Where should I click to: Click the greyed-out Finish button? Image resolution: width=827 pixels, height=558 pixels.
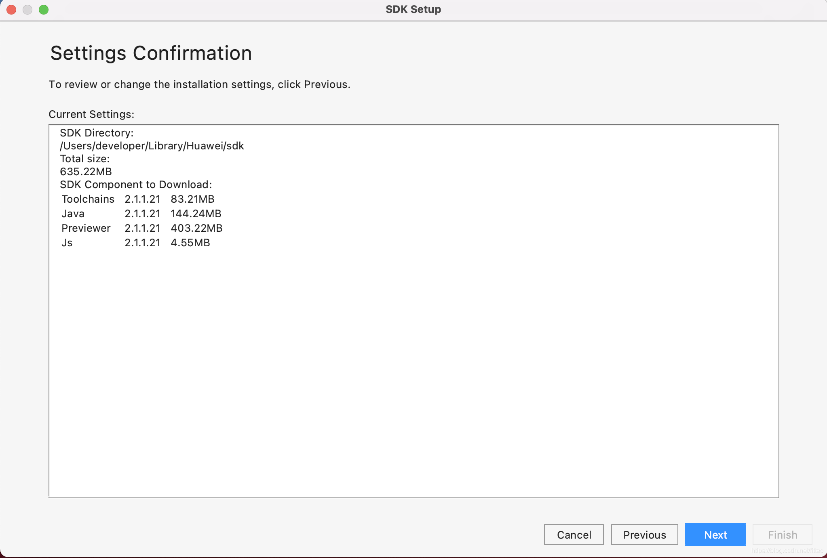point(782,535)
